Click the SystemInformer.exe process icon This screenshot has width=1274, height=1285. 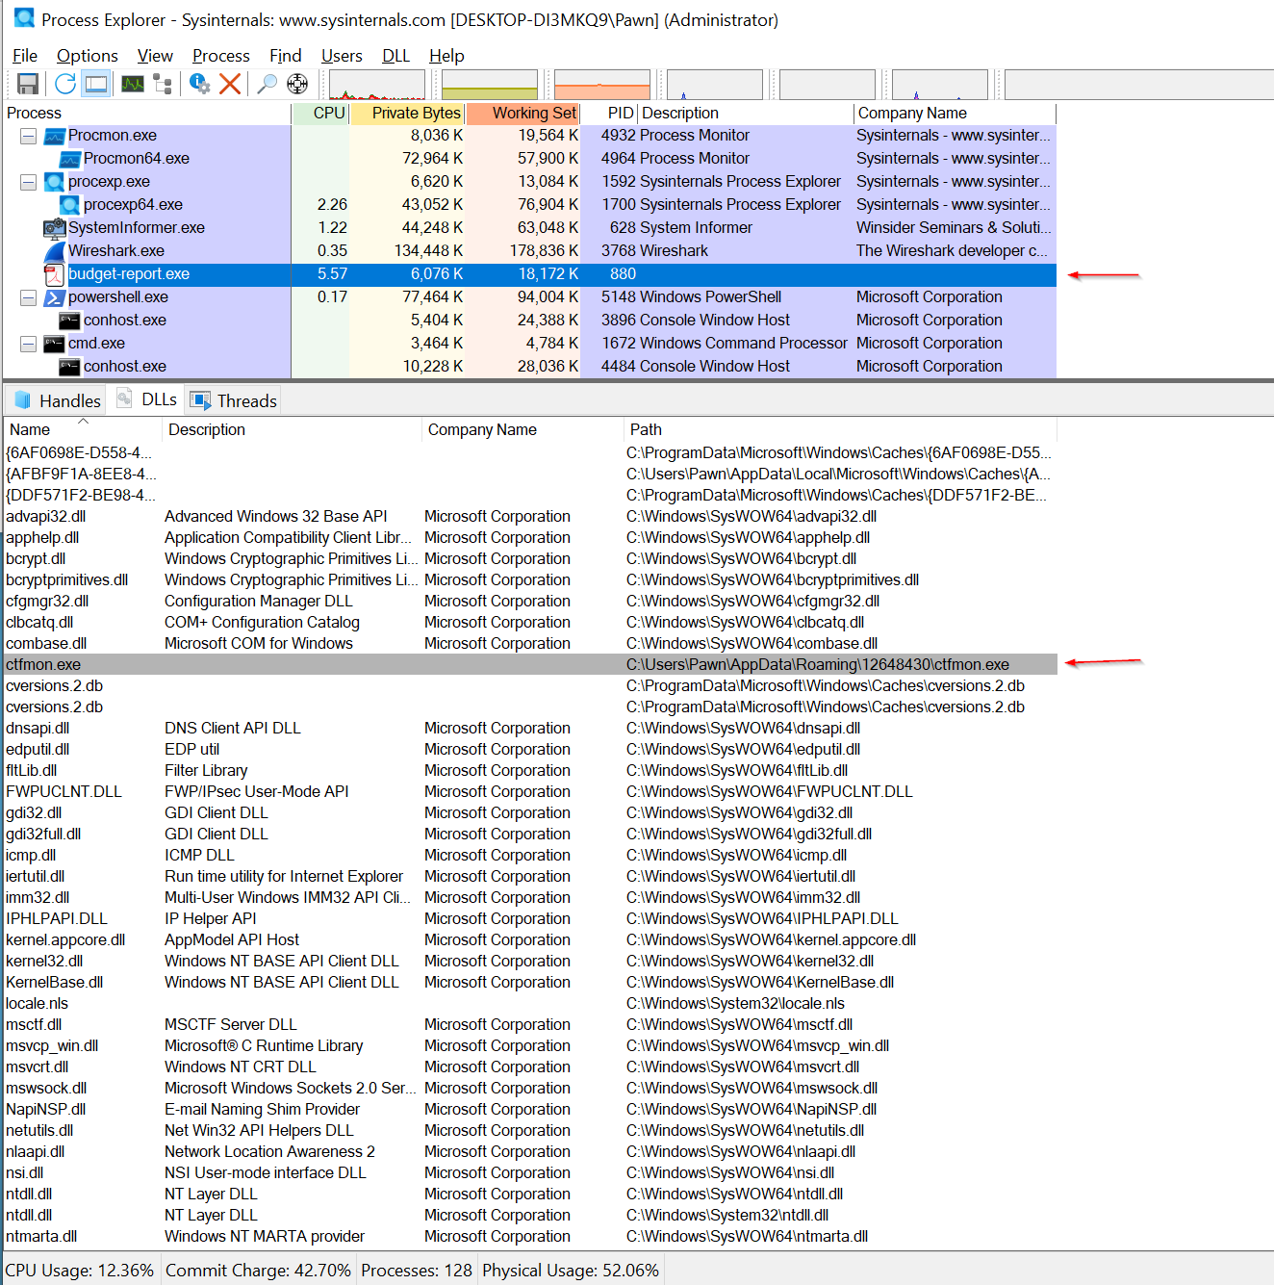[55, 228]
